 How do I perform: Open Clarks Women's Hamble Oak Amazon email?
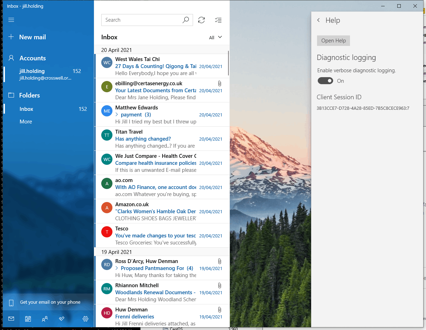pos(162,211)
